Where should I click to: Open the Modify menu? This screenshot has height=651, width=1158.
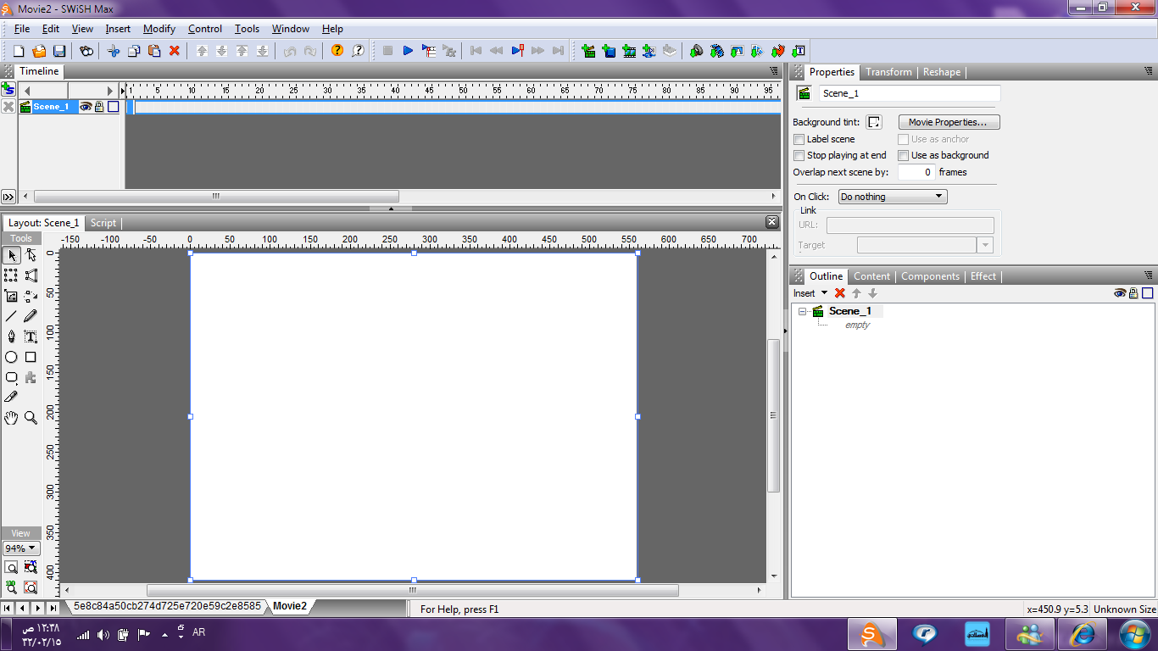[x=159, y=29]
